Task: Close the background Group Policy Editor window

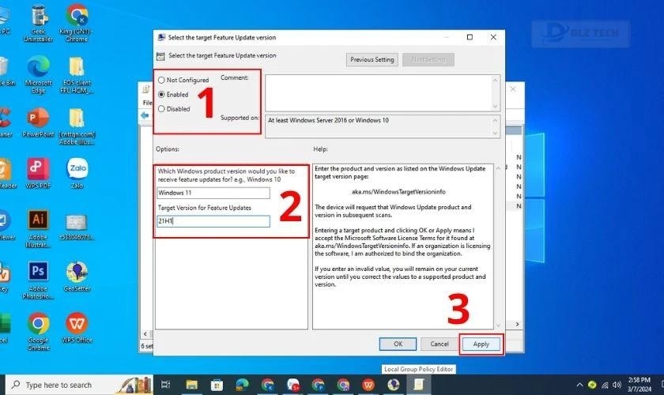Action: [x=513, y=89]
